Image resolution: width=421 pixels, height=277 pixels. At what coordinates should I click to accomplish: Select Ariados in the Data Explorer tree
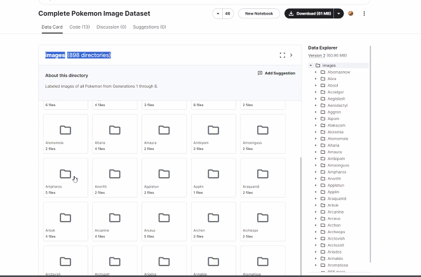pyautogui.click(x=334, y=252)
